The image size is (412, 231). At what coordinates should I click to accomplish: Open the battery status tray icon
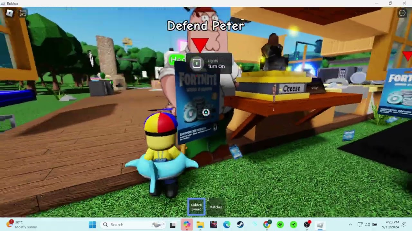375,225
